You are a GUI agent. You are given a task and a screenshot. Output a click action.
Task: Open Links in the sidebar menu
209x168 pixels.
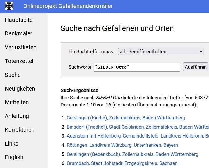(x=11, y=144)
